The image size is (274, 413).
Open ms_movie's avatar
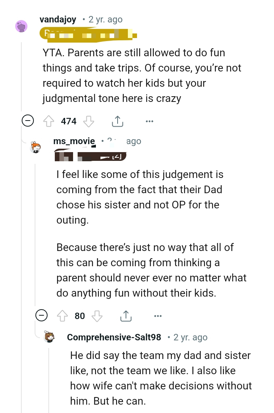35,147
